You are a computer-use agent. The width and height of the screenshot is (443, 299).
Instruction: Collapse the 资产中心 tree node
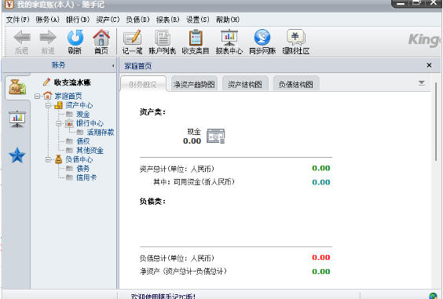[48, 105]
